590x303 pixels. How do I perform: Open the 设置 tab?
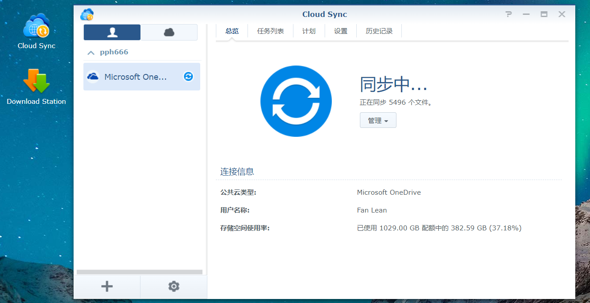pyautogui.click(x=341, y=31)
